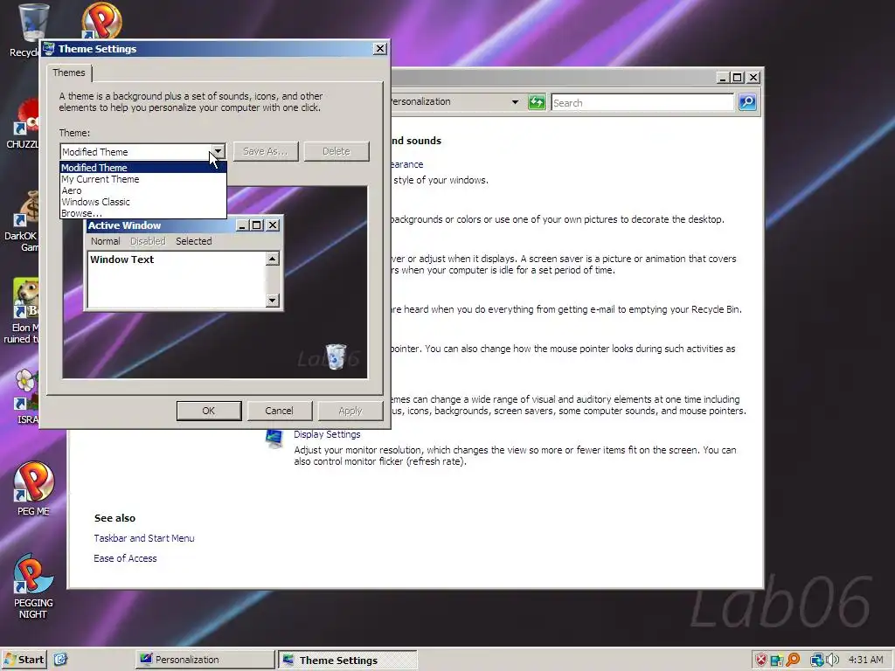
Task: Click the orange magnifier tray icon
Action: click(x=793, y=661)
